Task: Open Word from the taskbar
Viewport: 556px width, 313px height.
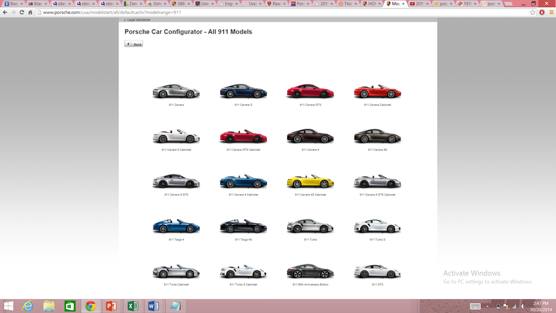Action: pyautogui.click(x=153, y=306)
